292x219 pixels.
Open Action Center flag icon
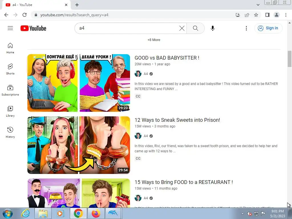point(263,214)
